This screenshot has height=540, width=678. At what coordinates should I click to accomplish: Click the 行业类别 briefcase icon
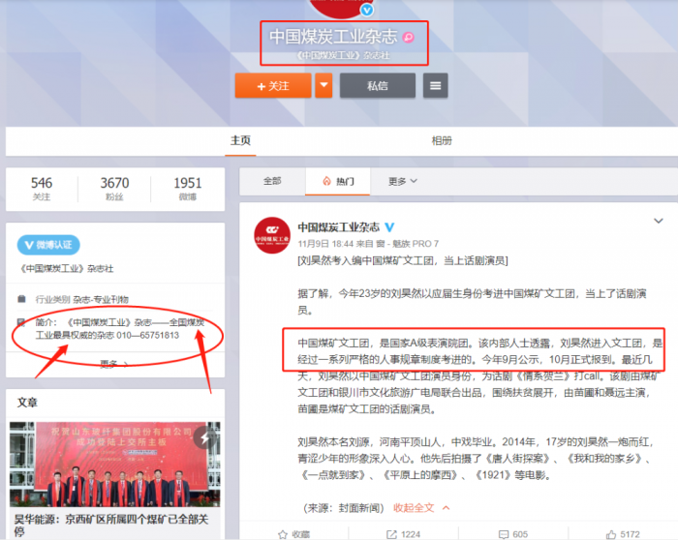point(21,299)
